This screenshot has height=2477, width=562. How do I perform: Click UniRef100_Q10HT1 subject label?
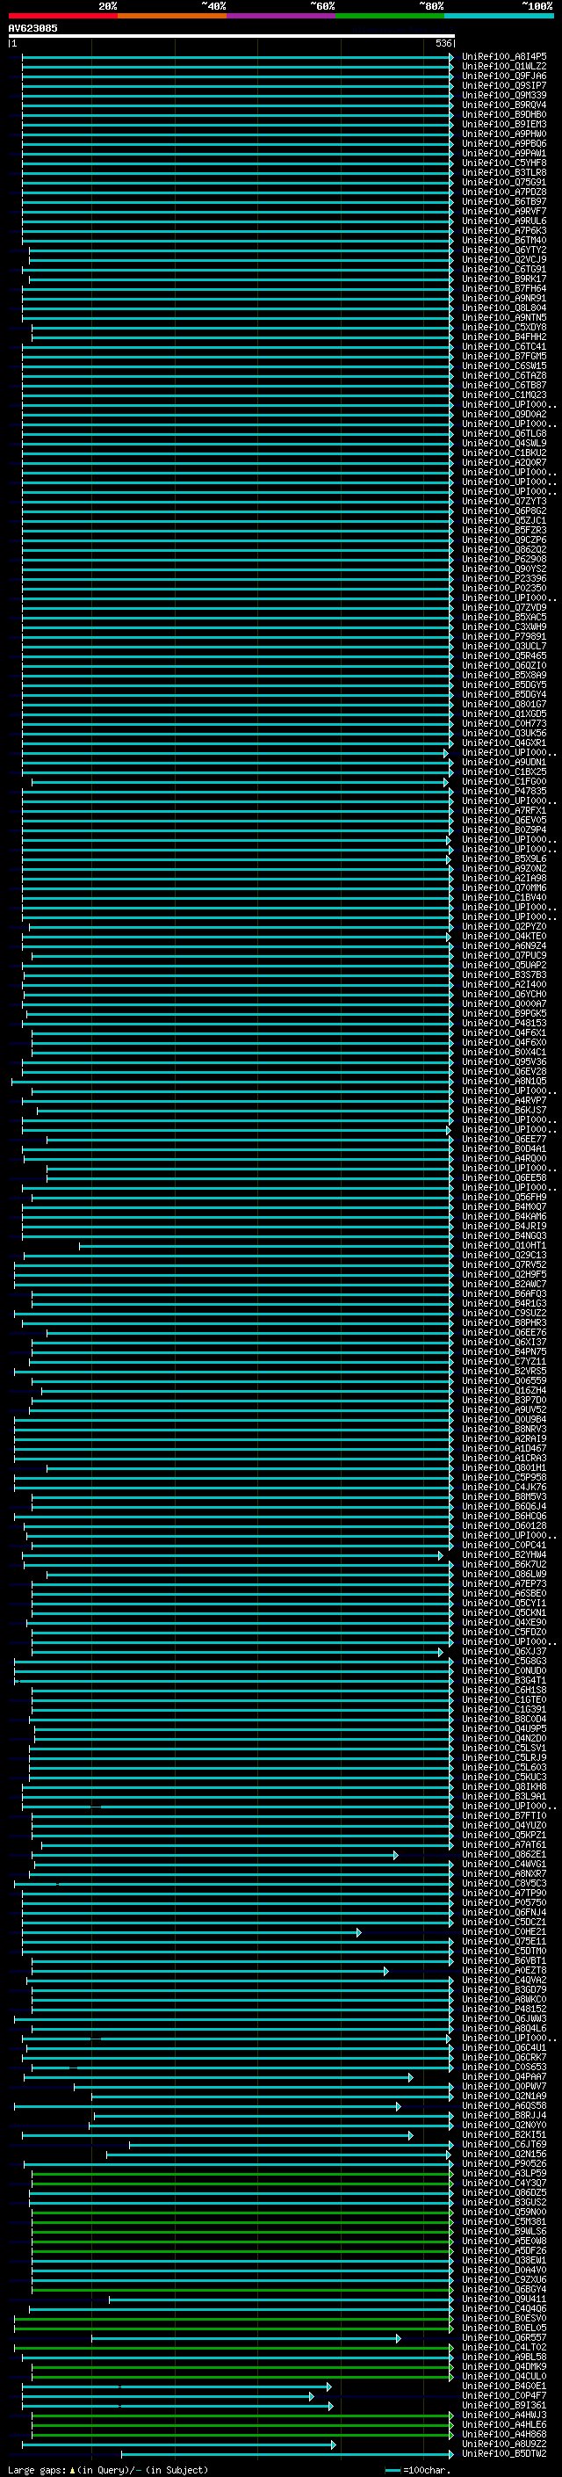pyautogui.click(x=504, y=1245)
